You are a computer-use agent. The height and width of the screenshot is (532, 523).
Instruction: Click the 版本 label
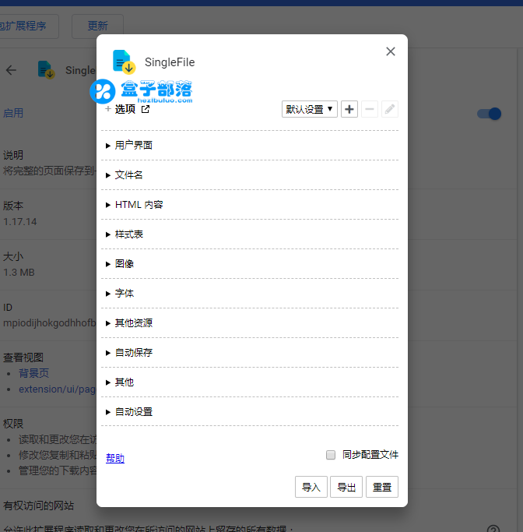point(13,206)
